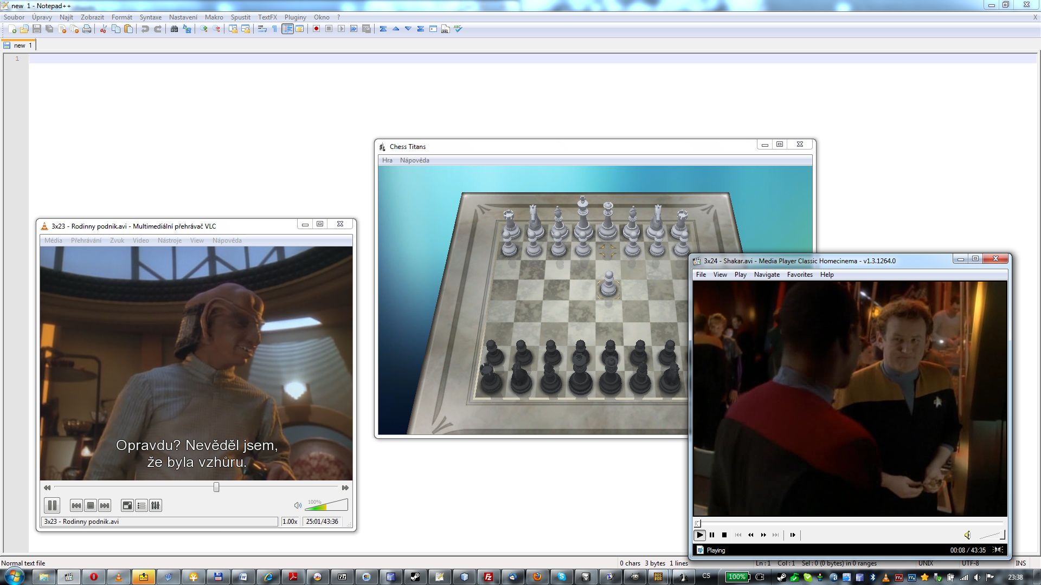Select the 'new 1' document tab
The image size is (1041, 585).
coord(18,45)
